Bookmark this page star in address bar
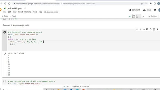The height and width of the screenshot is (90, 160). pos(145,3)
